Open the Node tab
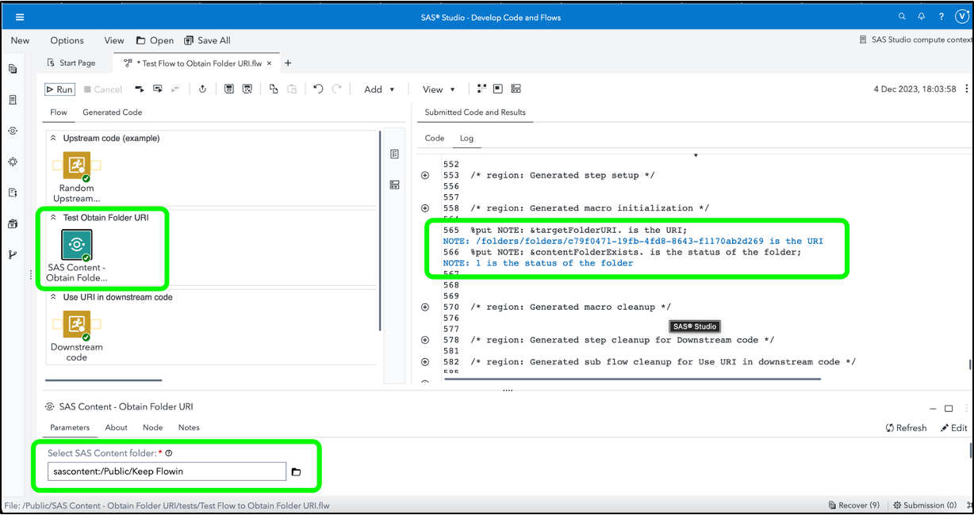The image size is (974, 515). (152, 428)
